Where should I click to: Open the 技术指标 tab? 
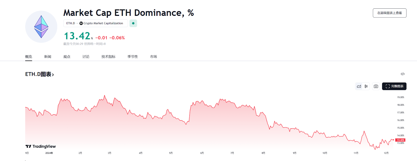point(108,57)
